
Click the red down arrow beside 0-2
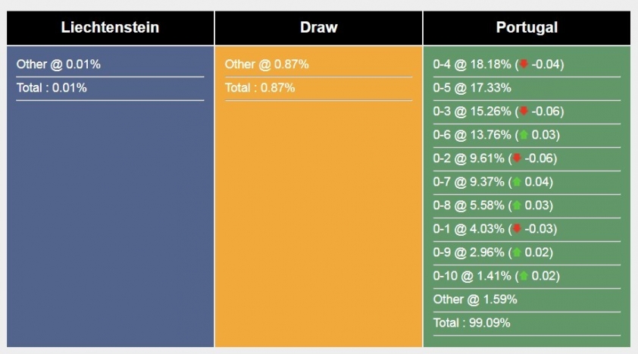coord(518,158)
